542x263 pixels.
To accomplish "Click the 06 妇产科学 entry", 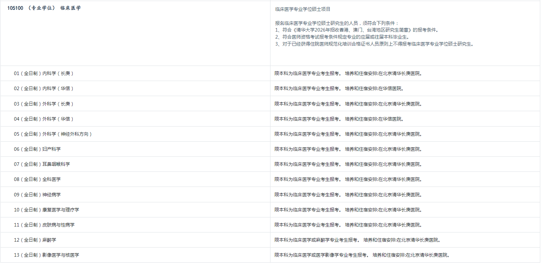I will pyautogui.click(x=37, y=149).
